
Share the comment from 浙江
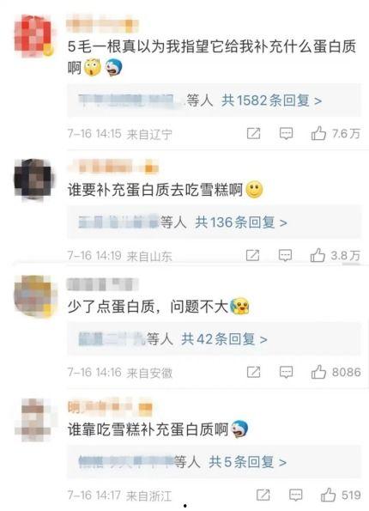coord(263,495)
